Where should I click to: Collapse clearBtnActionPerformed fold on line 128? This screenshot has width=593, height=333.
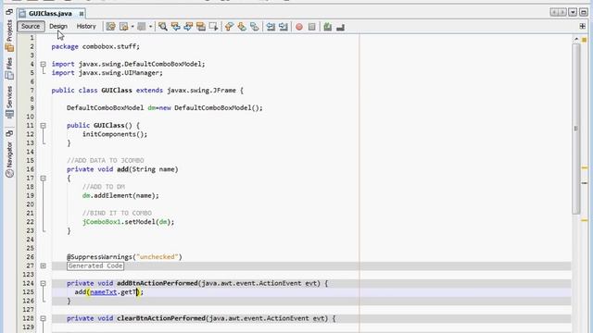click(x=44, y=318)
